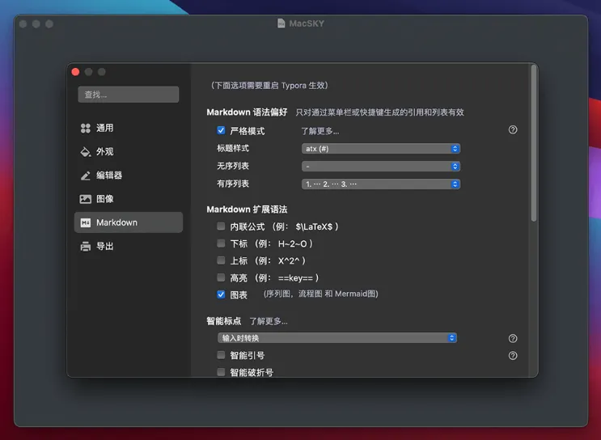This screenshot has width=601, height=440.
Task: Enable 内联公式 inline LaTeX checkbox
Action: (x=221, y=226)
